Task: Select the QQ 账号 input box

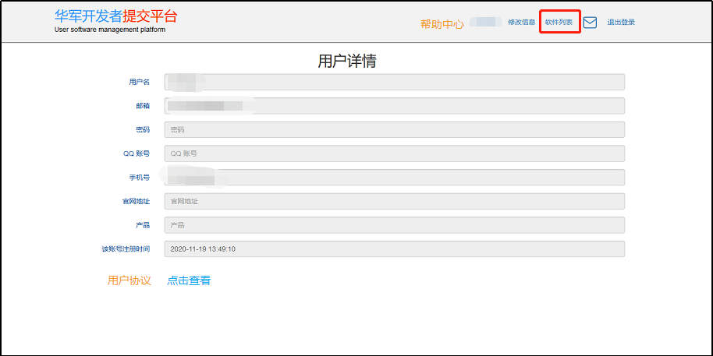Action: (394, 153)
